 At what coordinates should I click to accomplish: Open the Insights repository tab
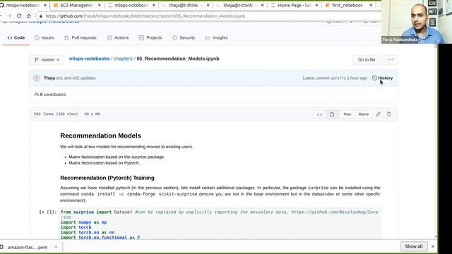click(x=217, y=37)
